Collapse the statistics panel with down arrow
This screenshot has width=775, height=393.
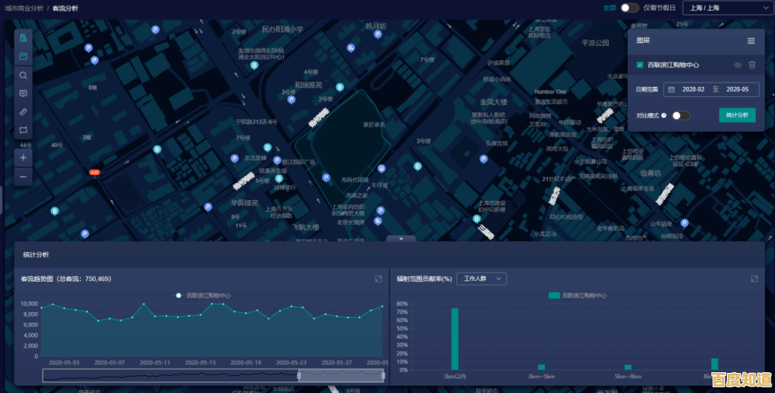(x=401, y=238)
